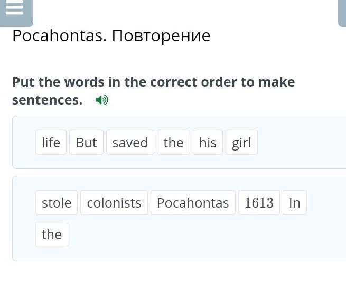The image size is (346, 281).
Task: Select the word tile "Pocahontas"
Action: pos(193,202)
